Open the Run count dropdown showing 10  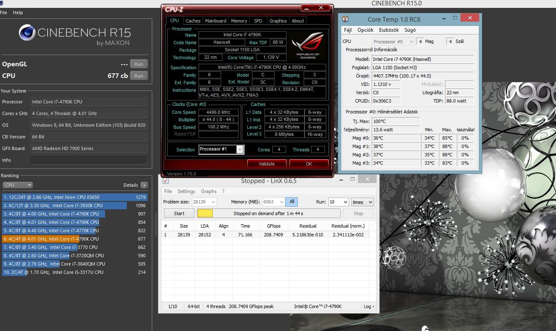[x=339, y=202]
